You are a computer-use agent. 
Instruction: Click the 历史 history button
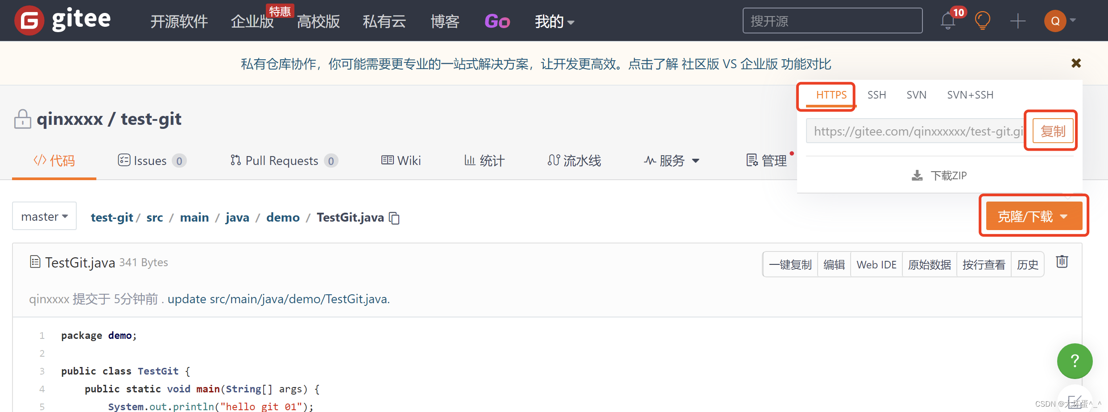(x=1027, y=264)
